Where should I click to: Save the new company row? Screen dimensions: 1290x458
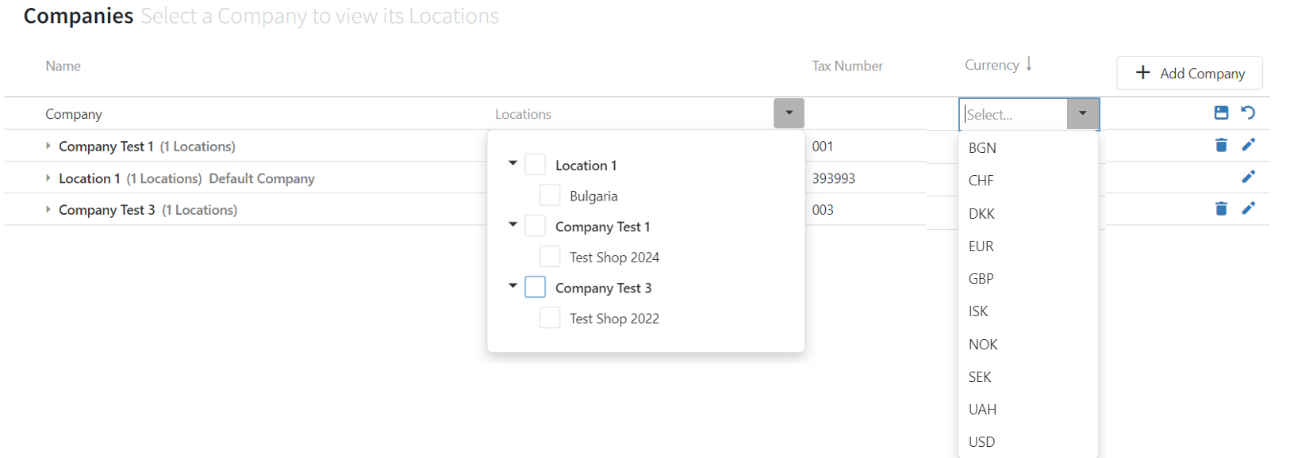point(1221,113)
